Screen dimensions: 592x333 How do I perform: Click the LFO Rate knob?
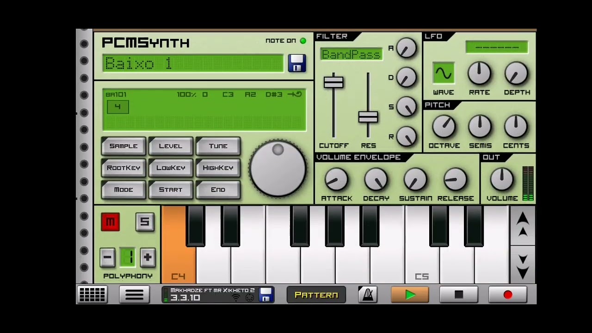pos(480,73)
